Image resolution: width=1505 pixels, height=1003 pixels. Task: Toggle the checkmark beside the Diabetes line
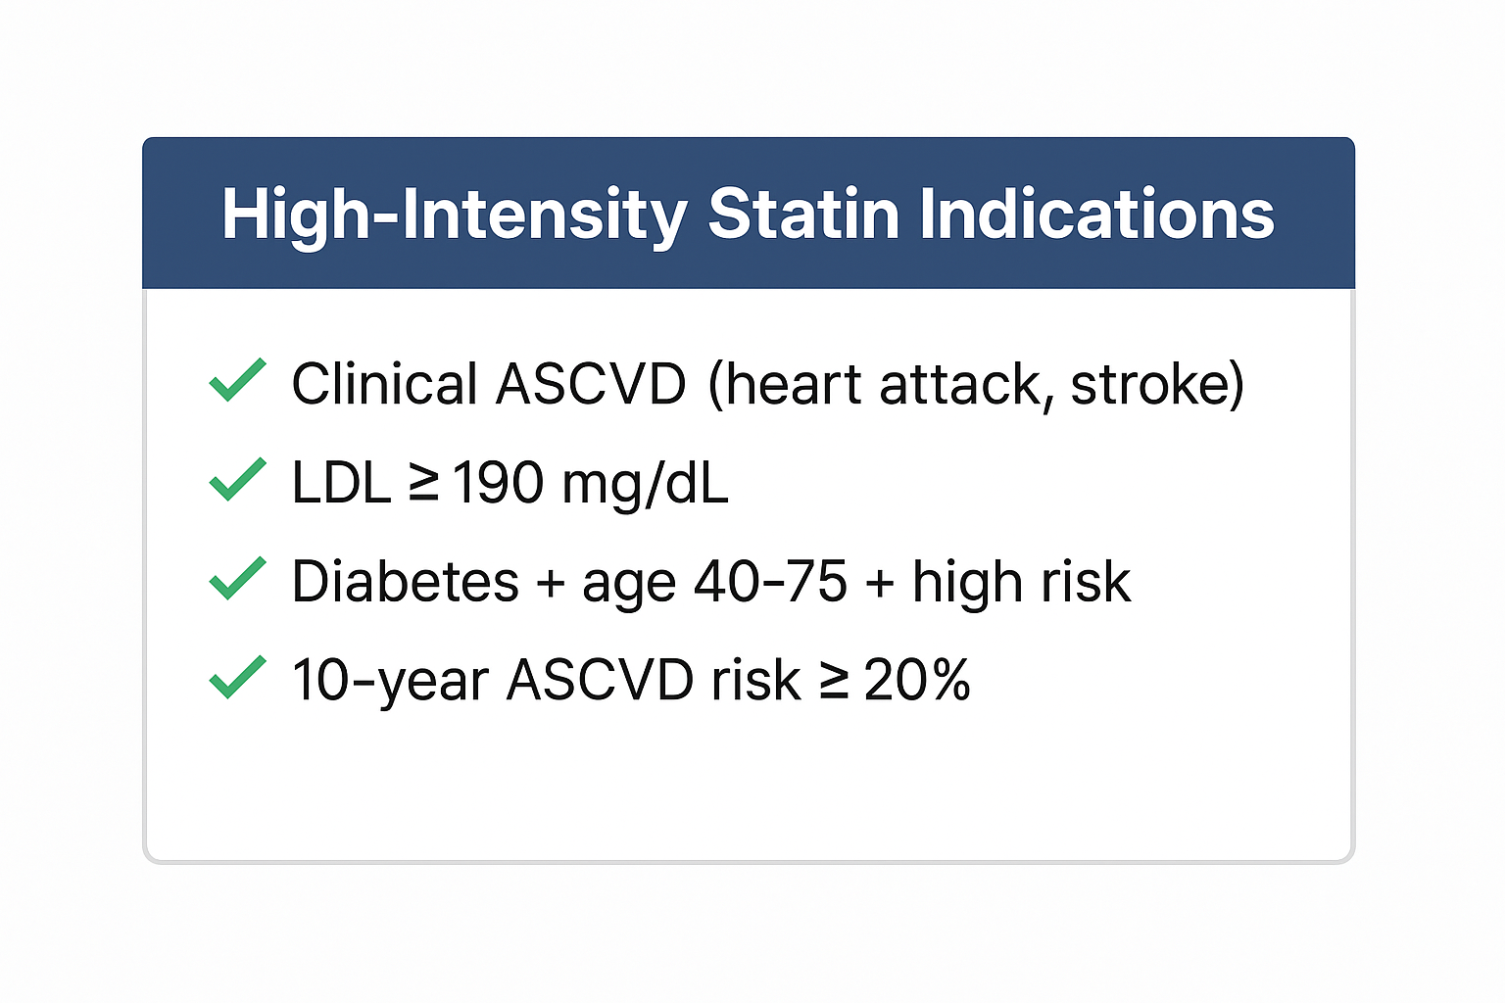click(237, 578)
